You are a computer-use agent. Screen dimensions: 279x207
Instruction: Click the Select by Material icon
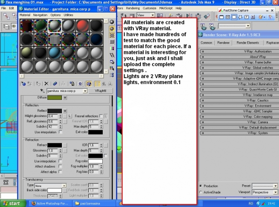tap(112, 68)
